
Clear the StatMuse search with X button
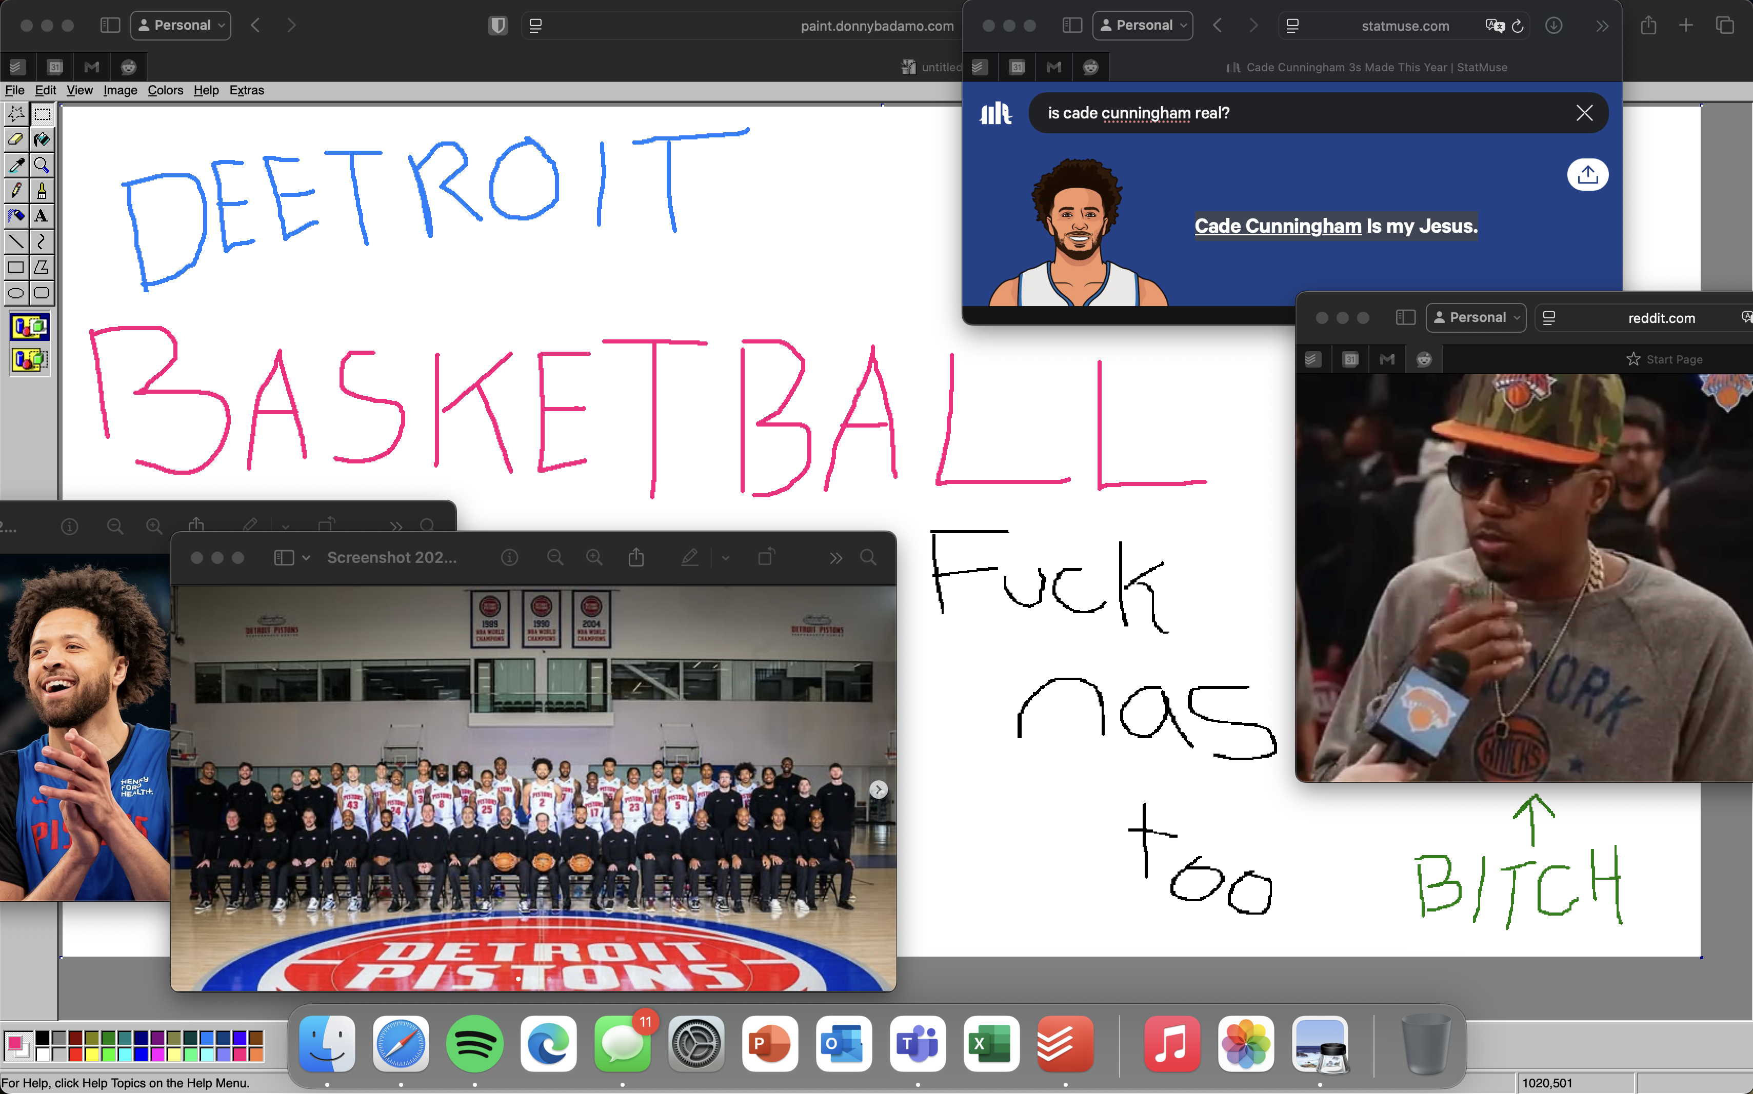coord(1584,113)
